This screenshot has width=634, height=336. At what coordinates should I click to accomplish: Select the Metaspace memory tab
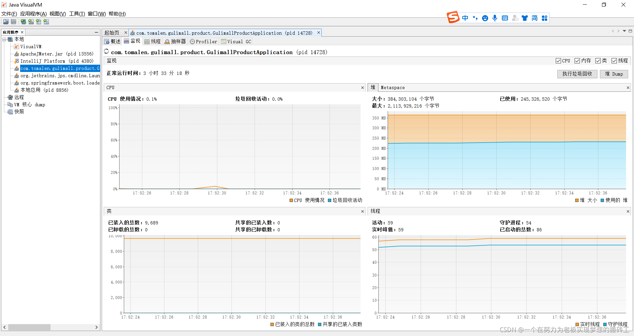(393, 87)
